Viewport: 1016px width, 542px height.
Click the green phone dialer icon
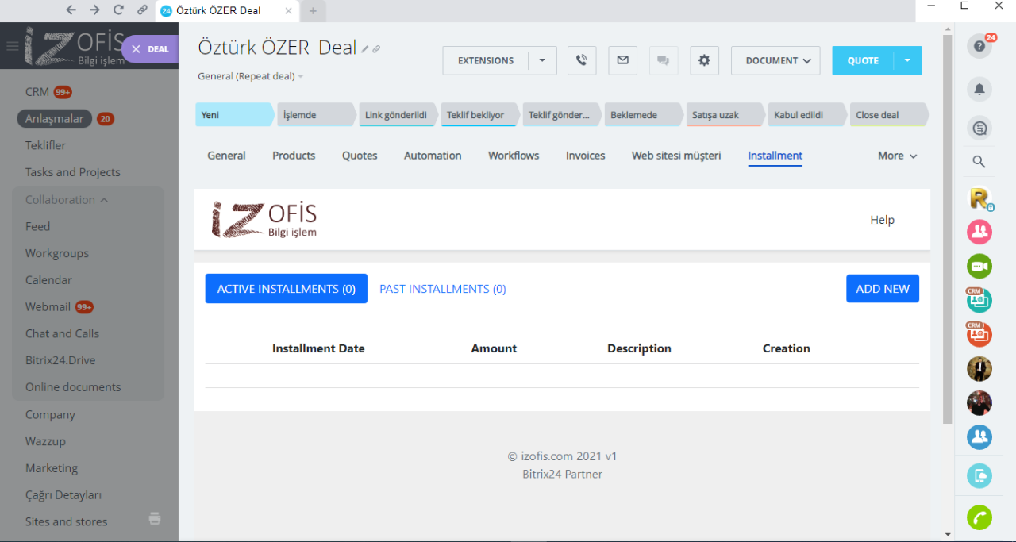[979, 517]
